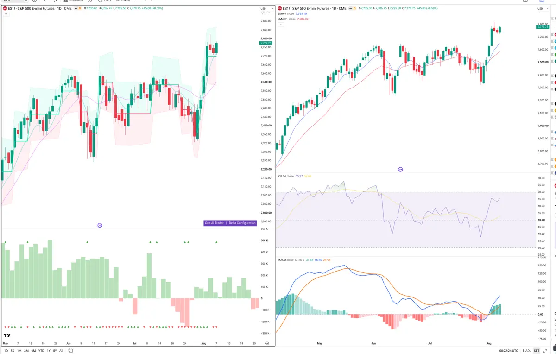The height and width of the screenshot is (354, 556).
Task: Toggle the SET settlement price option
Action: tap(537, 351)
